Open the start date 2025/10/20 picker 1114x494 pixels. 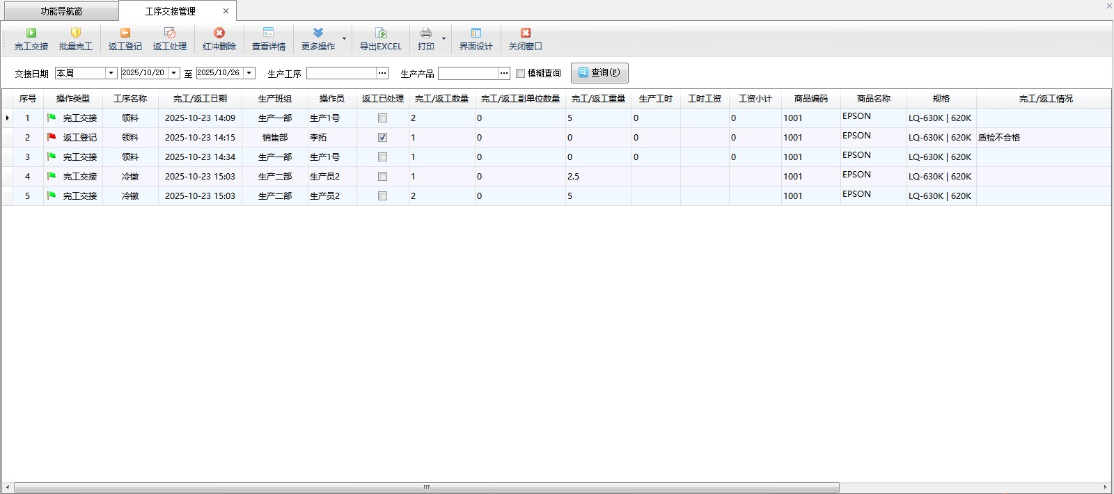(174, 73)
